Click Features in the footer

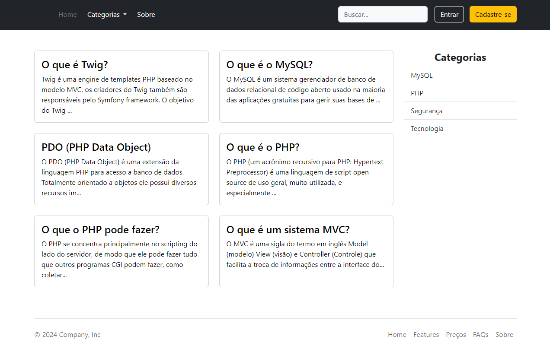pyautogui.click(x=426, y=334)
